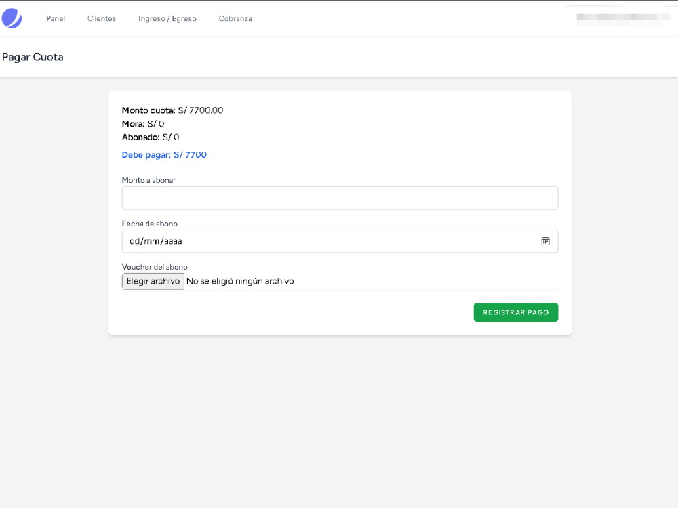Open the calendar picker icon
The width and height of the screenshot is (678, 508).
(545, 241)
